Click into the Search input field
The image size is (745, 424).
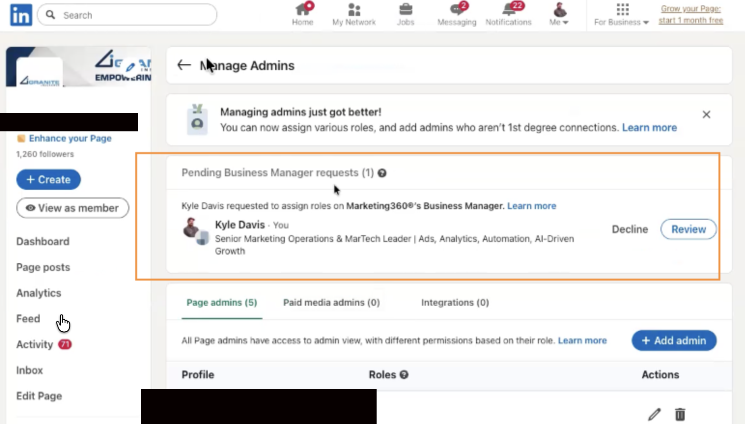click(x=135, y=15)
